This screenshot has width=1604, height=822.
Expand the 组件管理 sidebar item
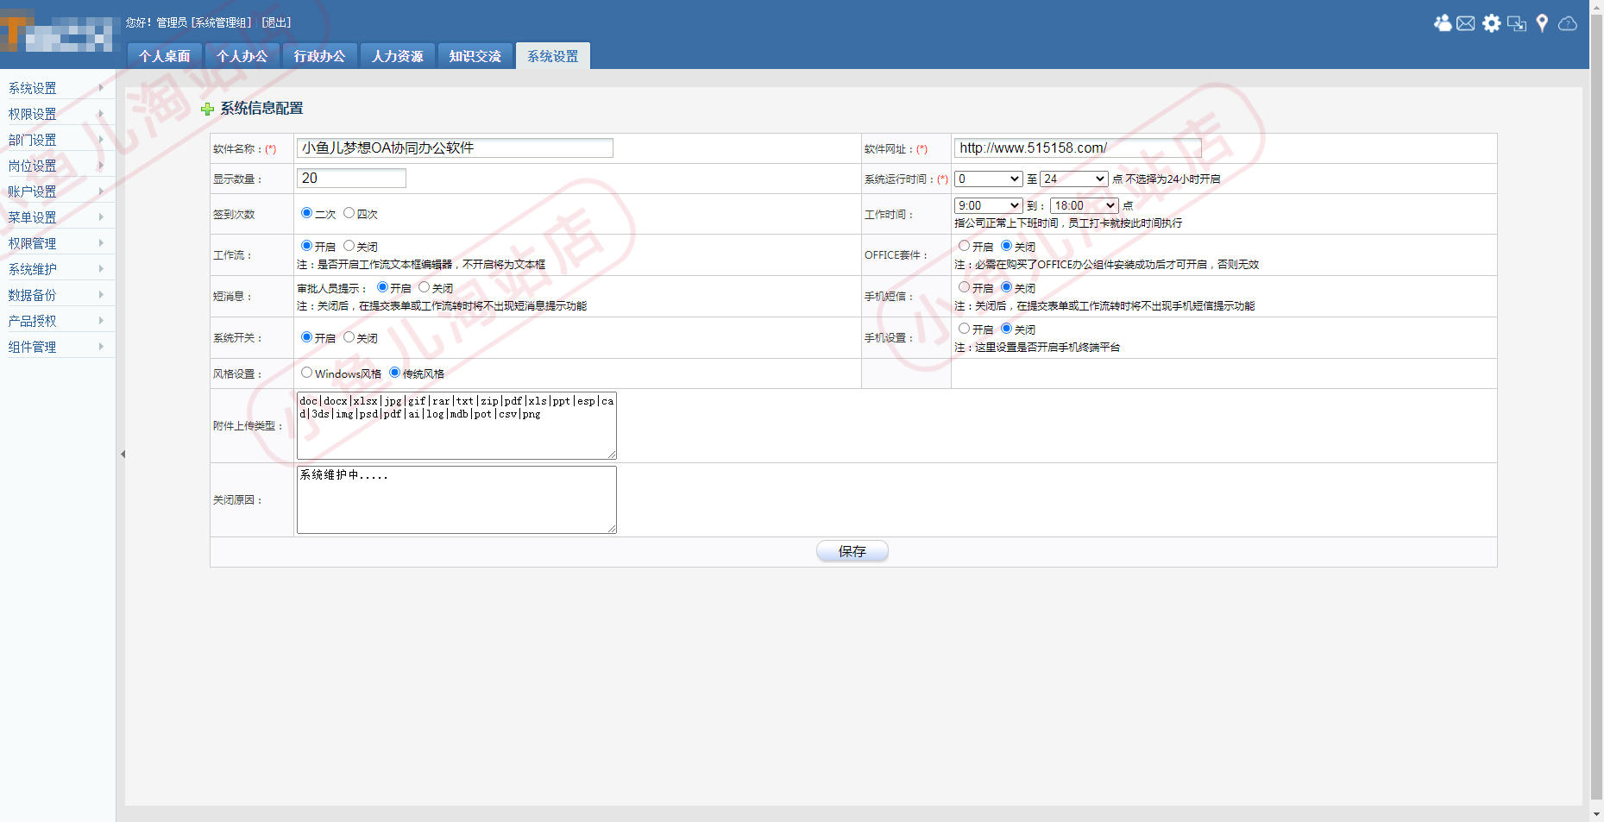point(57,347)
